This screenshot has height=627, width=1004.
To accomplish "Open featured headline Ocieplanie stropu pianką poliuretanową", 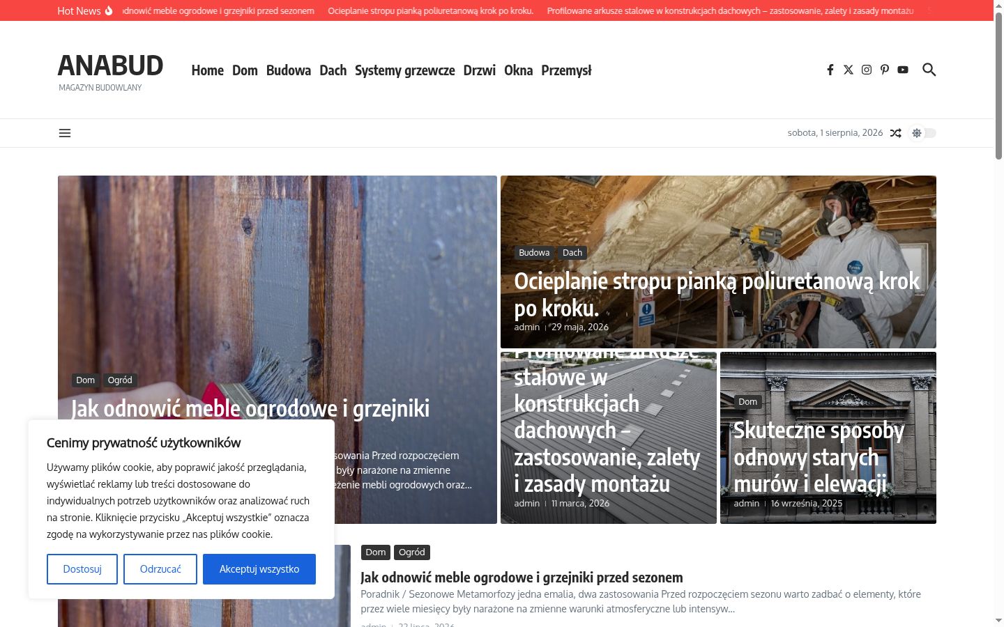I will pos(717,294).
